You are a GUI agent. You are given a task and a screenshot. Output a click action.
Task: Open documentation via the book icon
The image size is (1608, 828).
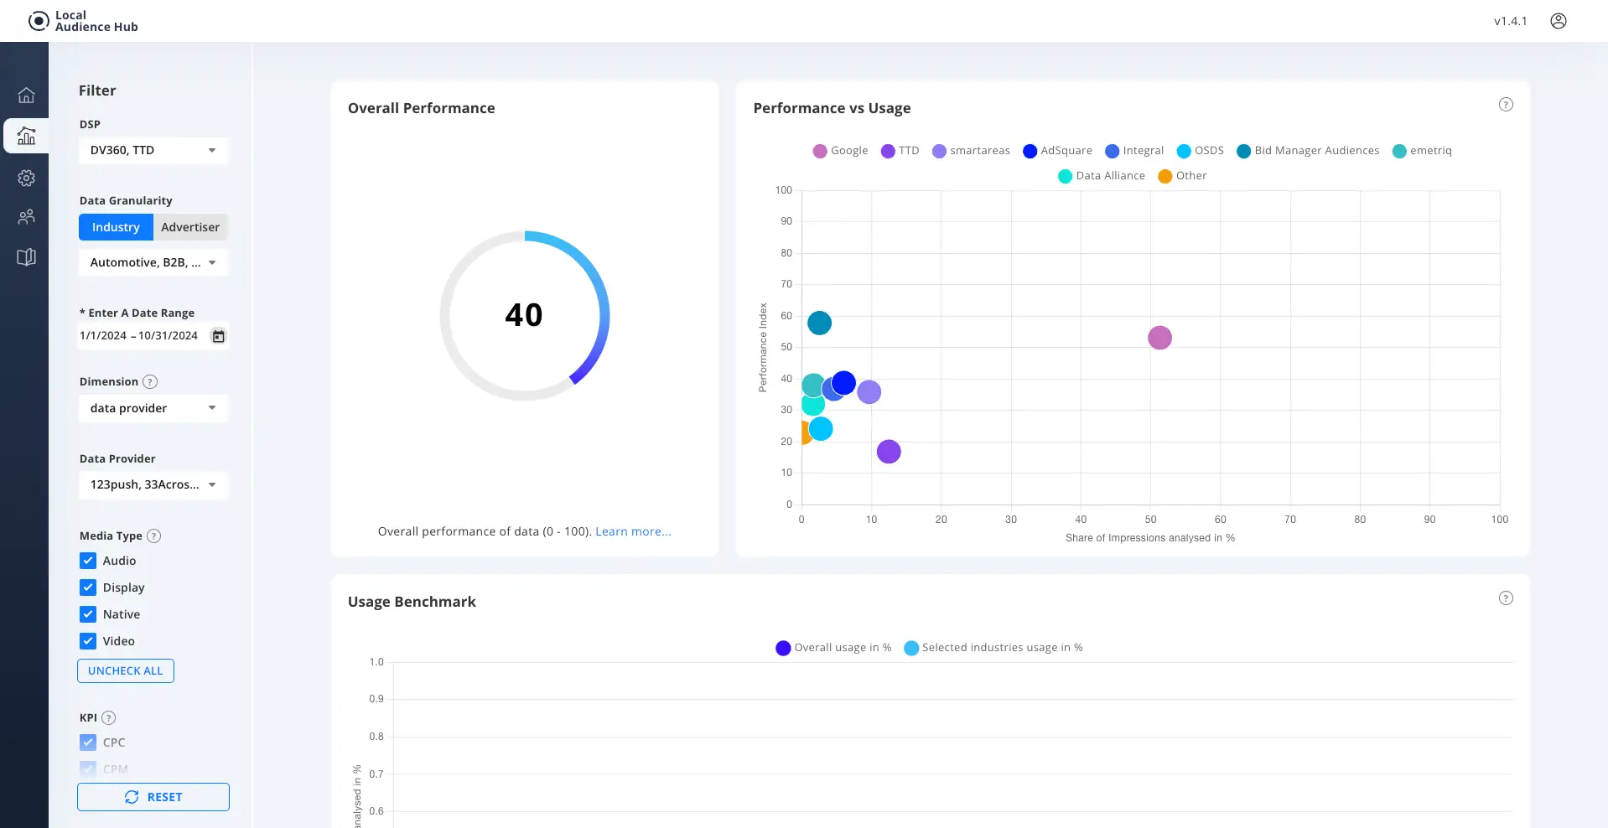(x=26, y=256)
